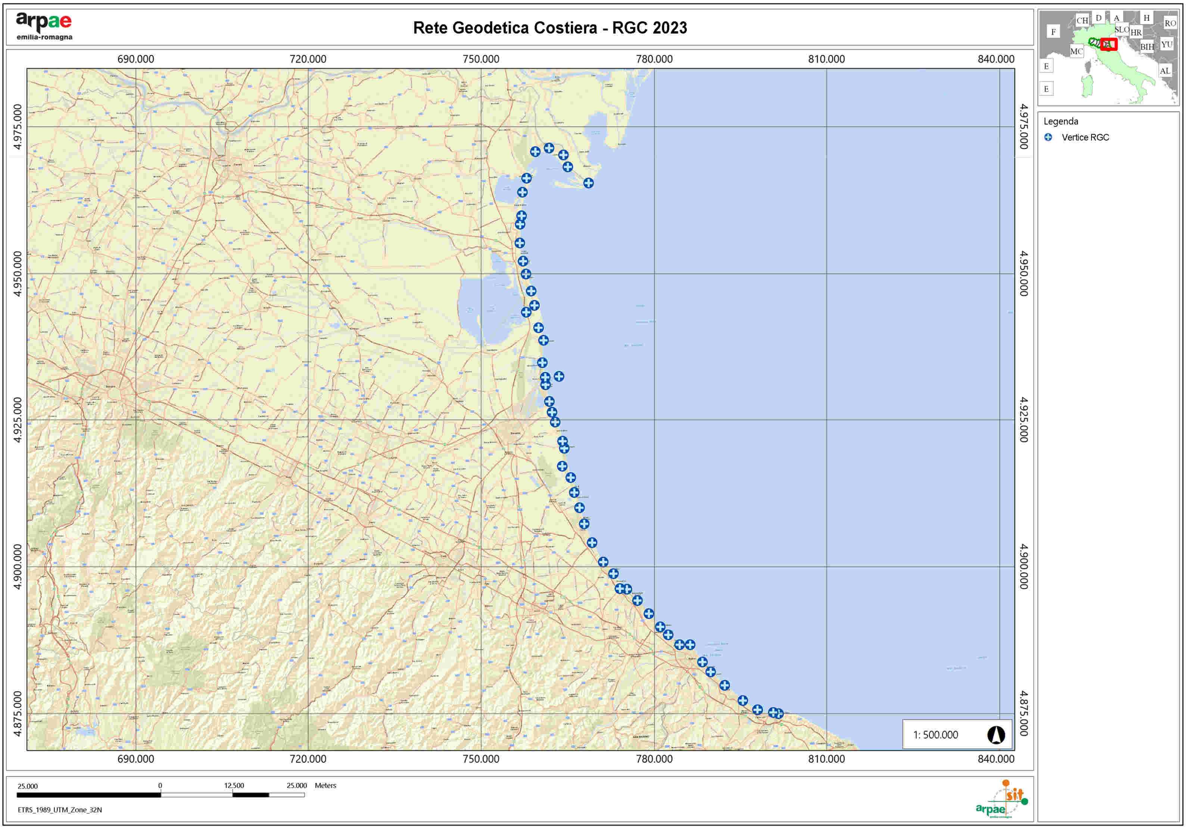Click the offshore RGC vertex east of the coastline
This screenshot has height=827, width=1187.
[x=559, y=376]
